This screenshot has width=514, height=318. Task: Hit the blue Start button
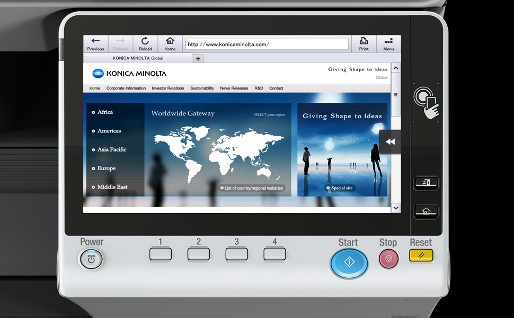coord(349,263)
